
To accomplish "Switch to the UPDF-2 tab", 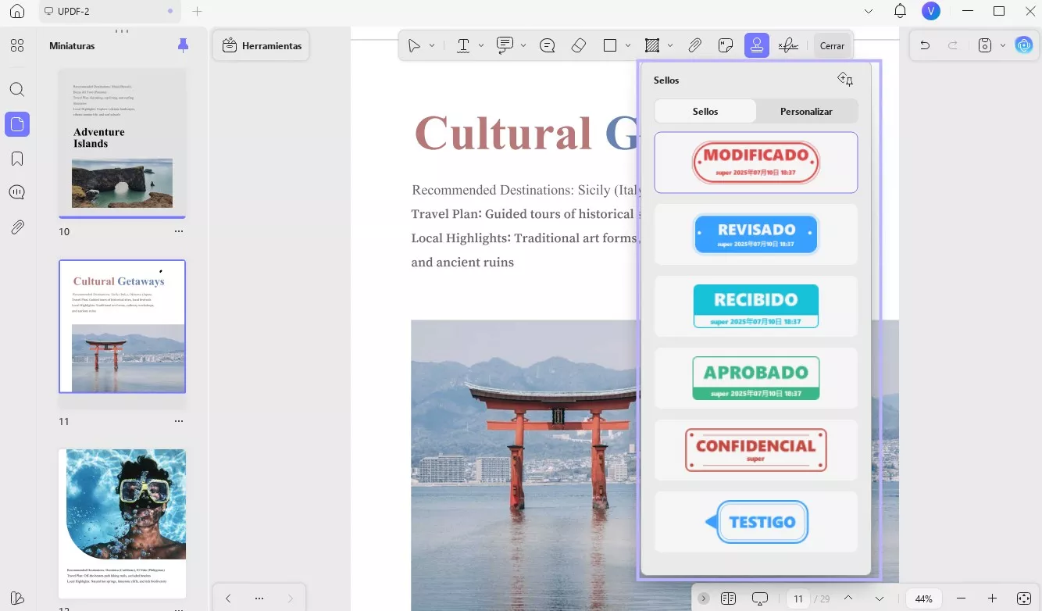I will (x=109, y=11).
